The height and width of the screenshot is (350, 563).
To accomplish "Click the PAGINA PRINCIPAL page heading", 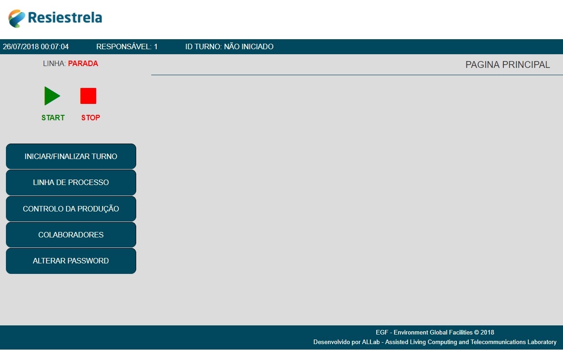I will 507,65.
